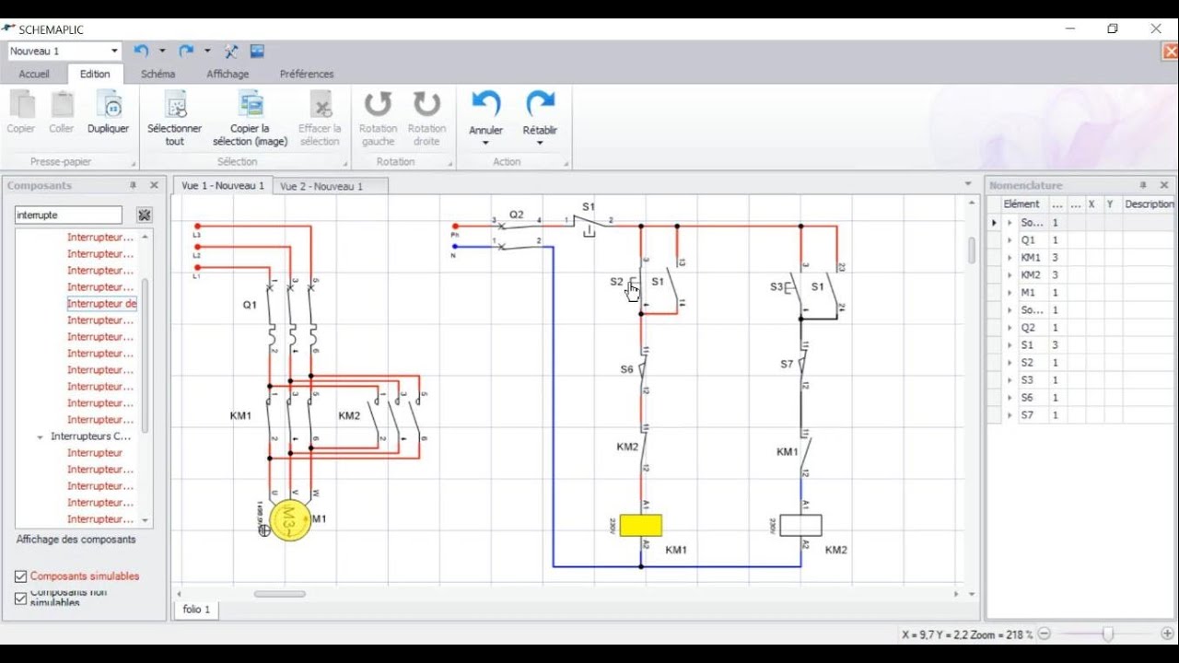This screenshot has width=1179, height=663.
Task: Click the large Annuler undo arrow
Action: click(x=485, y=104)
